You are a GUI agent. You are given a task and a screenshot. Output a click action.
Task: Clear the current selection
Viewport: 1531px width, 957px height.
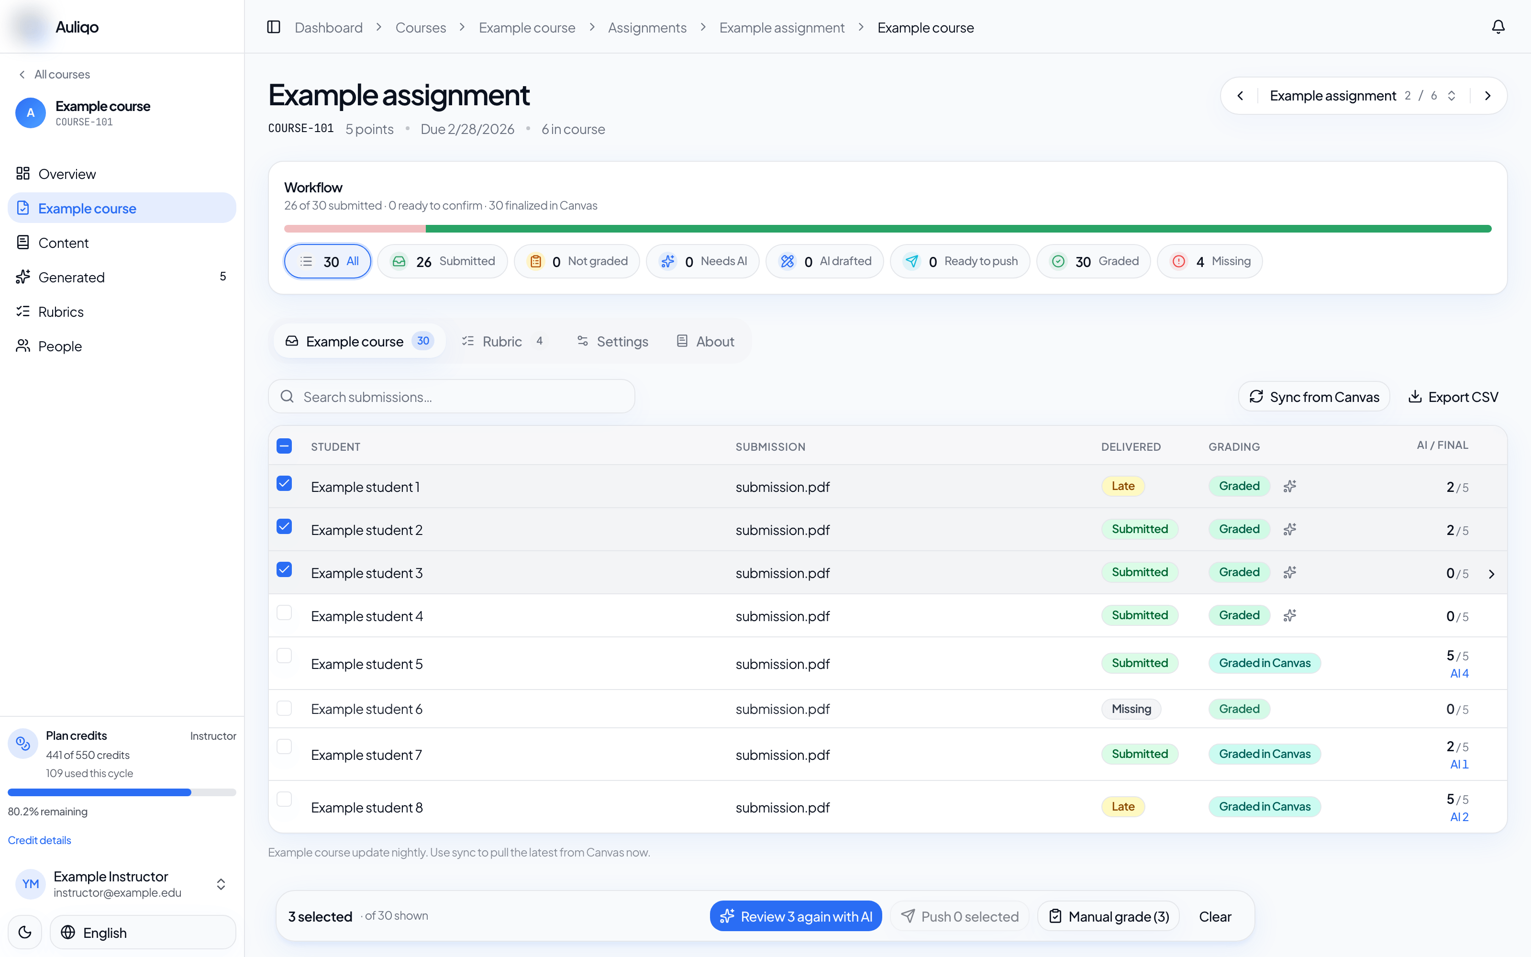[1215, 916]
